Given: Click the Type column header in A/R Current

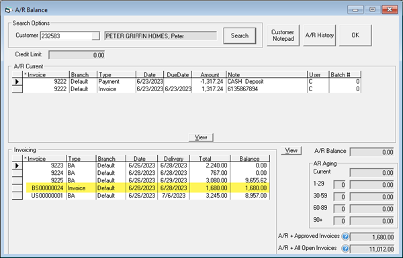Looking at the screenshot, I should coord(116,74).
